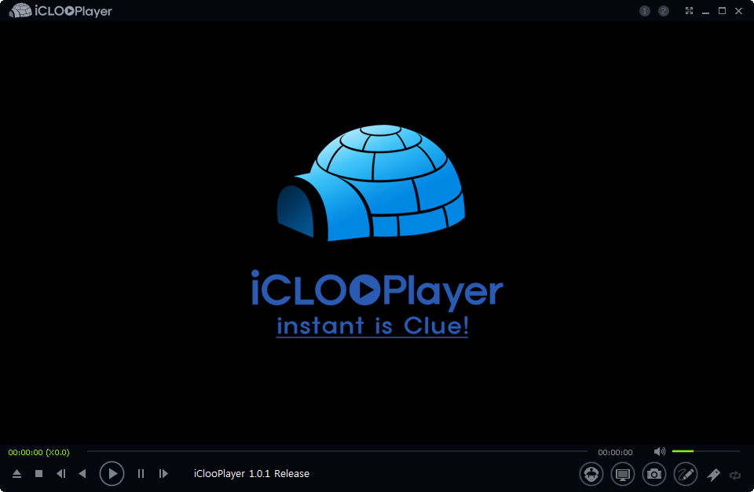Viewport: 754px width, 492px height.
Task: Click the police officer face icon
Action: click(591, 474)
